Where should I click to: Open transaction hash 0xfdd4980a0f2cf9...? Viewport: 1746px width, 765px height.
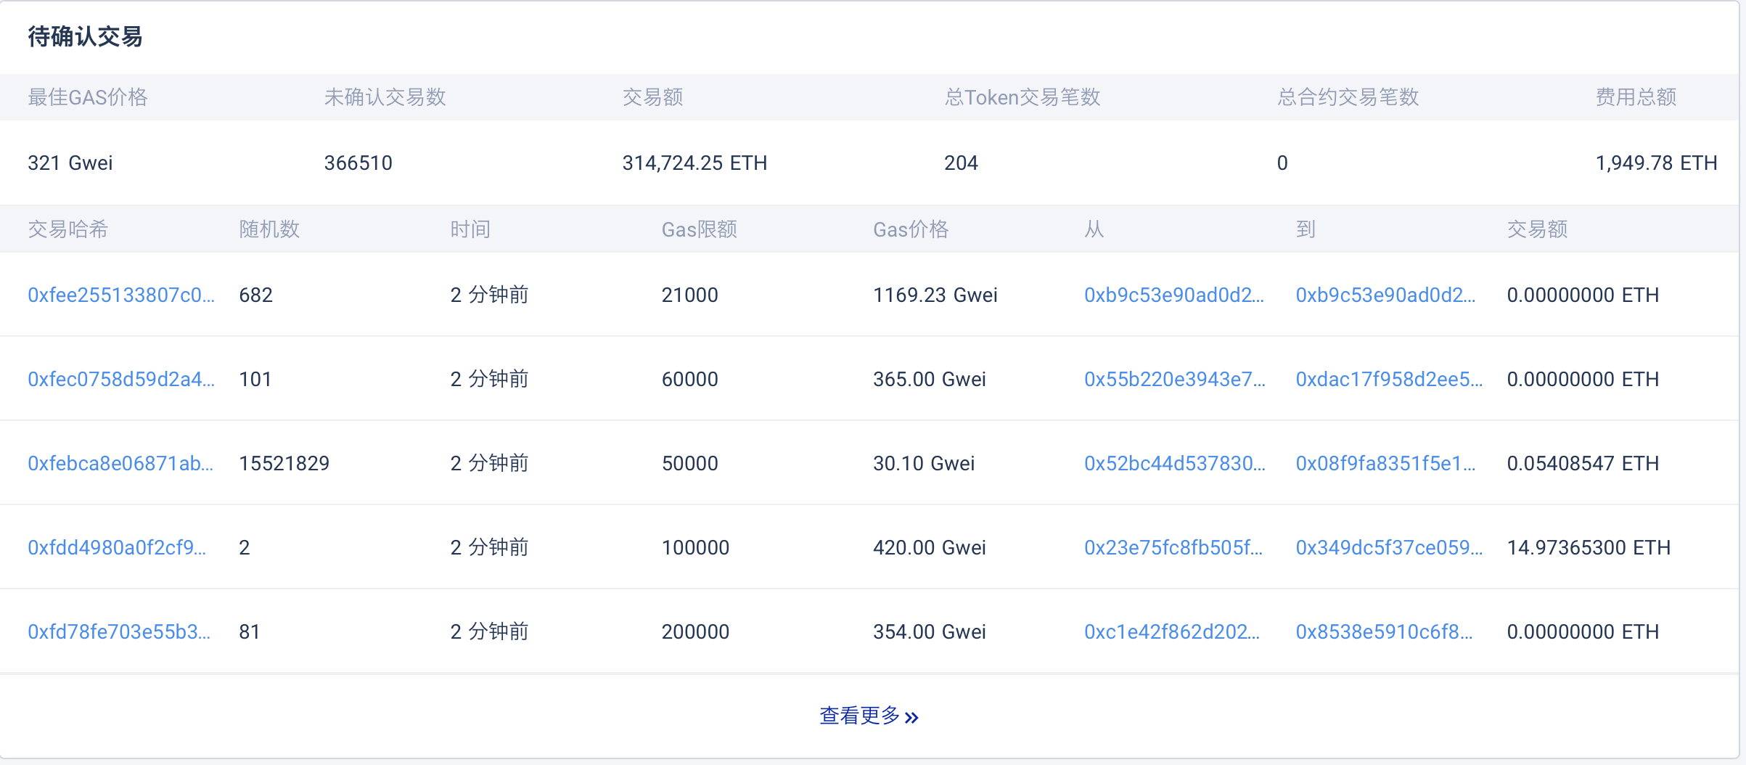click(x=117, y=547)
